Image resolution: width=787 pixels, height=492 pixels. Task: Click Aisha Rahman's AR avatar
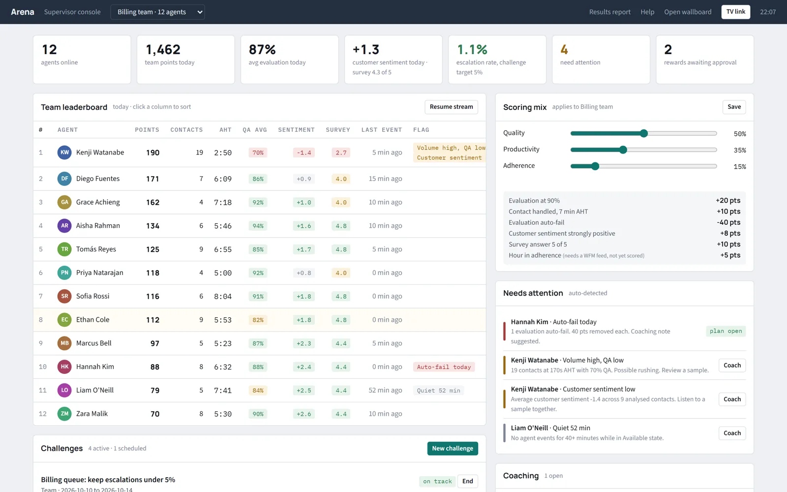64,226
